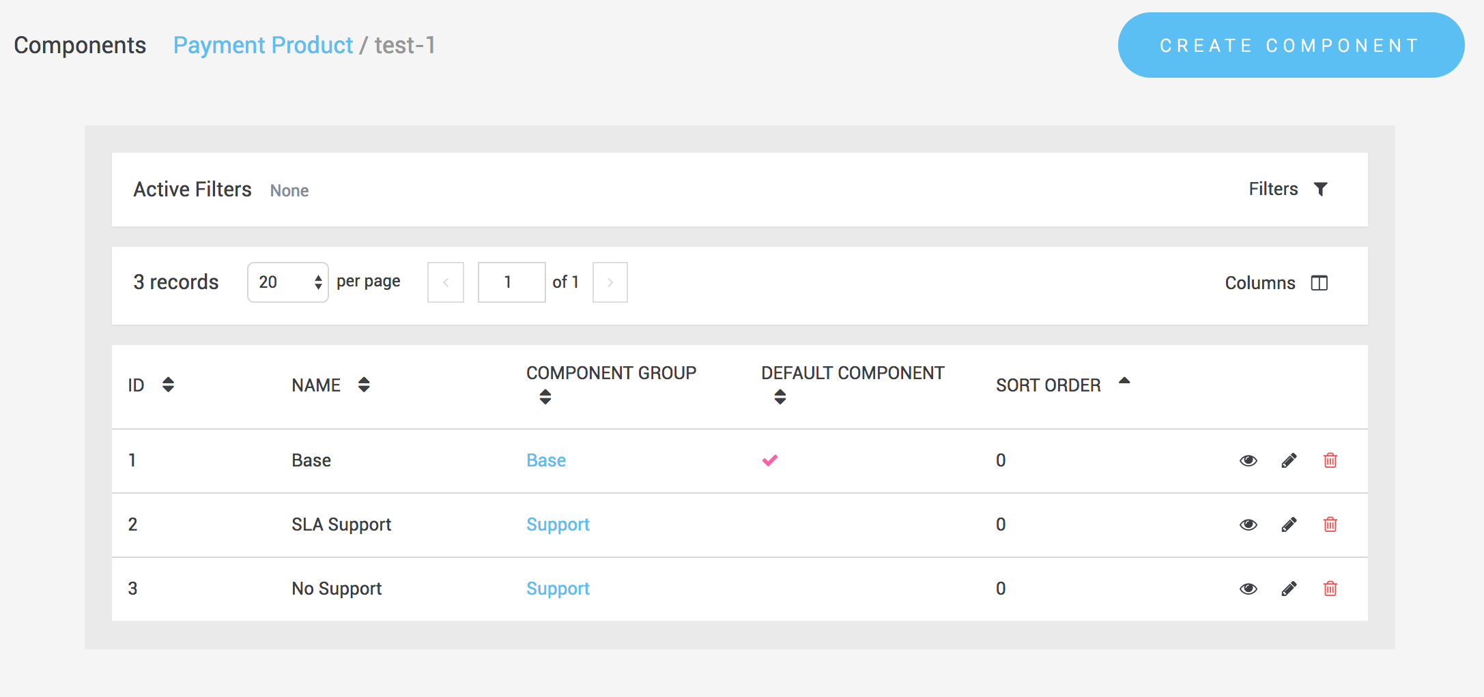Image resolution: width=1484 pixels, height=697 pixels.
Task: Open the Base component group link
Action: (x=545, y=460)
